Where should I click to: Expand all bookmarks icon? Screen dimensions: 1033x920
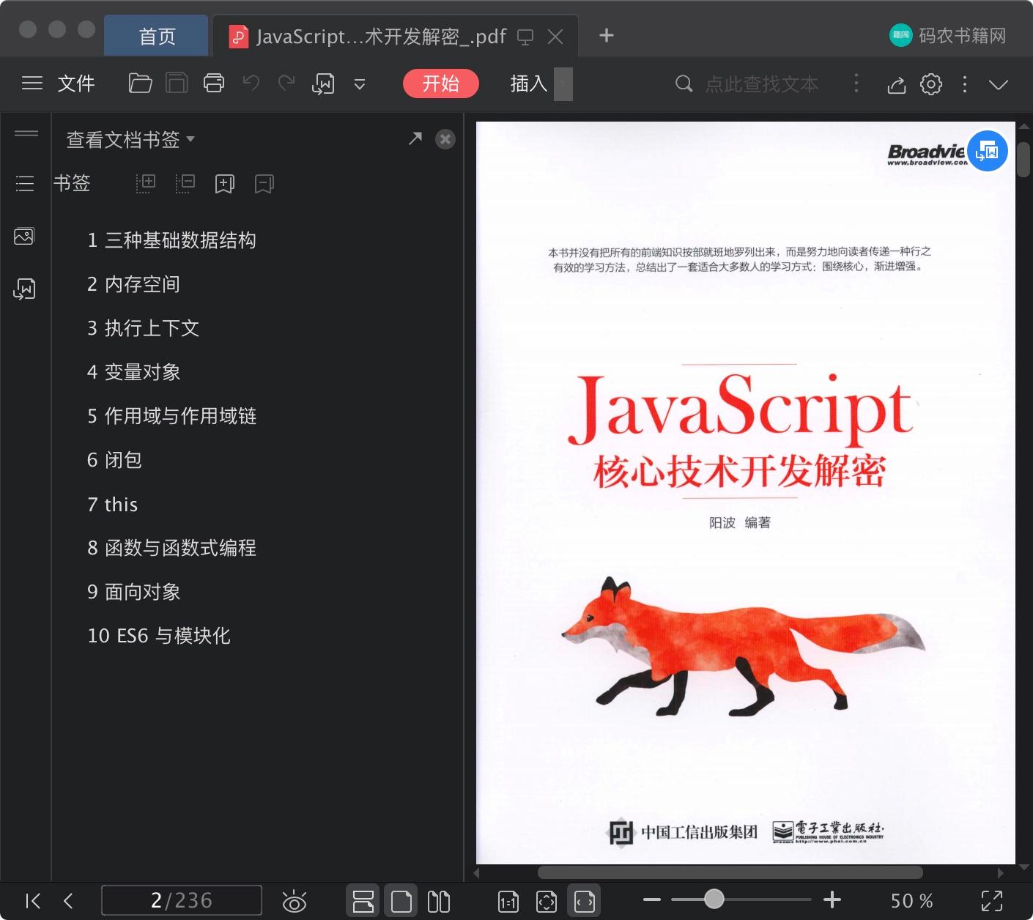click(146, 183)
